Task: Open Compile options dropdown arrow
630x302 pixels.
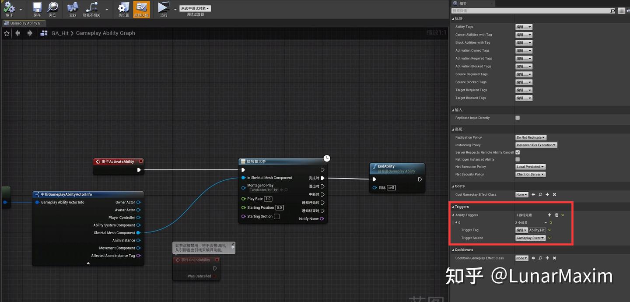Action: click(21, 10)
